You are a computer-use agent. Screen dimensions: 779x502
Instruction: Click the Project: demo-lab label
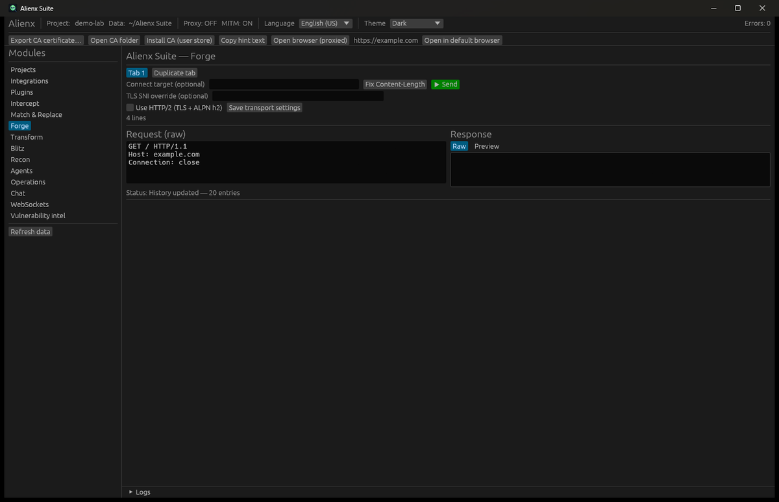click(75, 23)
